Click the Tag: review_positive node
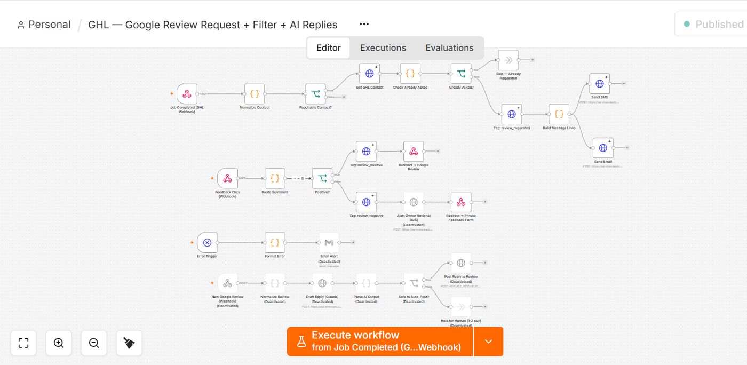The height and width of the screenshot is (365, 747). [x=366, y=152]
